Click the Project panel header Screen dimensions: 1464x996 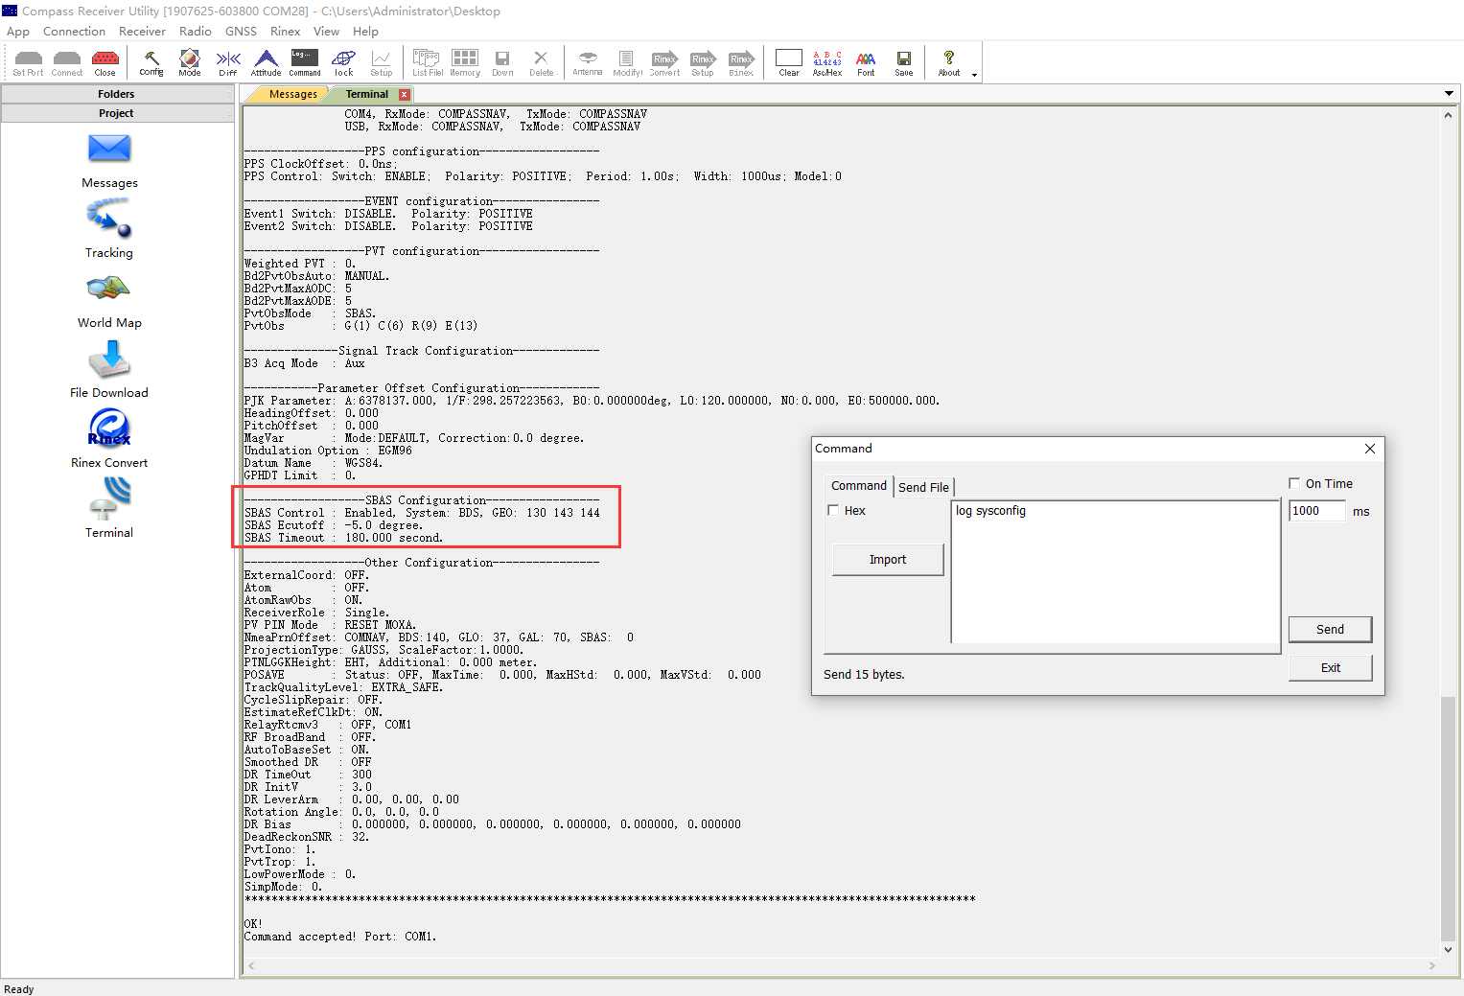coord(117,113)
